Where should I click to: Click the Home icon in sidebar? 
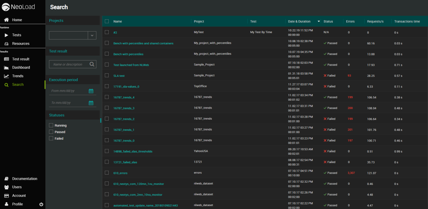(6, 20)
